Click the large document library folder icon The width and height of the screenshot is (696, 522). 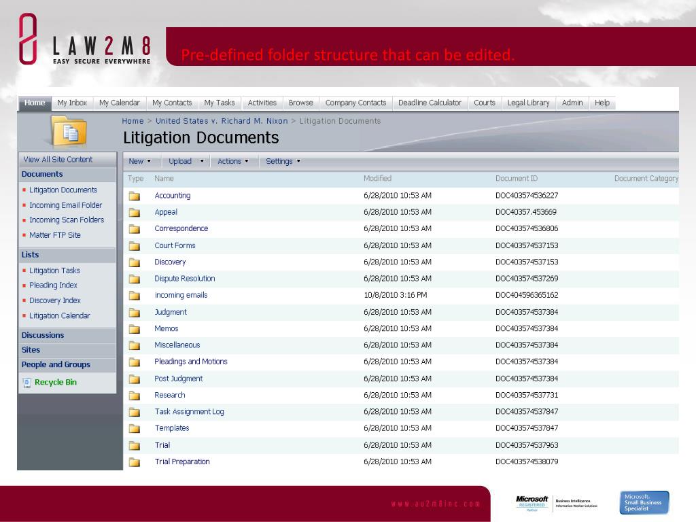[x=69, y=131]
